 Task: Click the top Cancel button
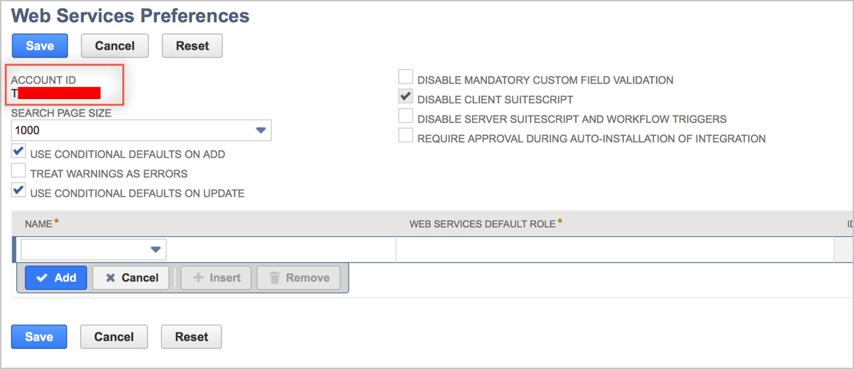[115, 46]
